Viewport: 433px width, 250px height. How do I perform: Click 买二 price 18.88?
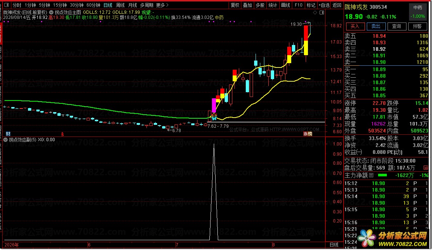point(379,76)
